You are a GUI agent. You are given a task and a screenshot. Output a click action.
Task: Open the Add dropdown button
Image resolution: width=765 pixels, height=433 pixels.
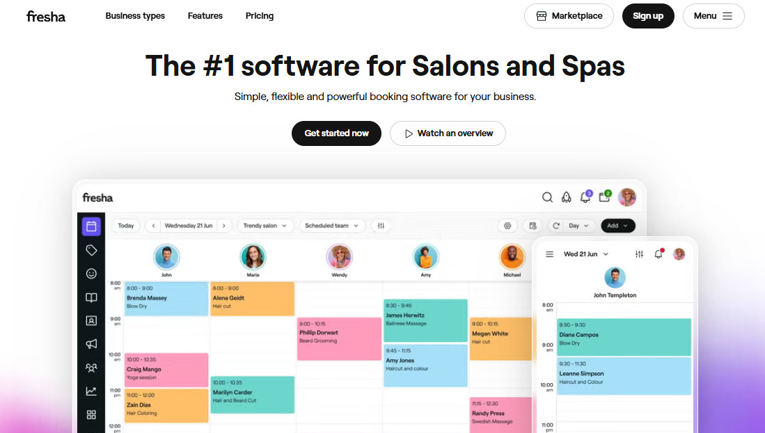pyautogui.click(x=617, y=225)
